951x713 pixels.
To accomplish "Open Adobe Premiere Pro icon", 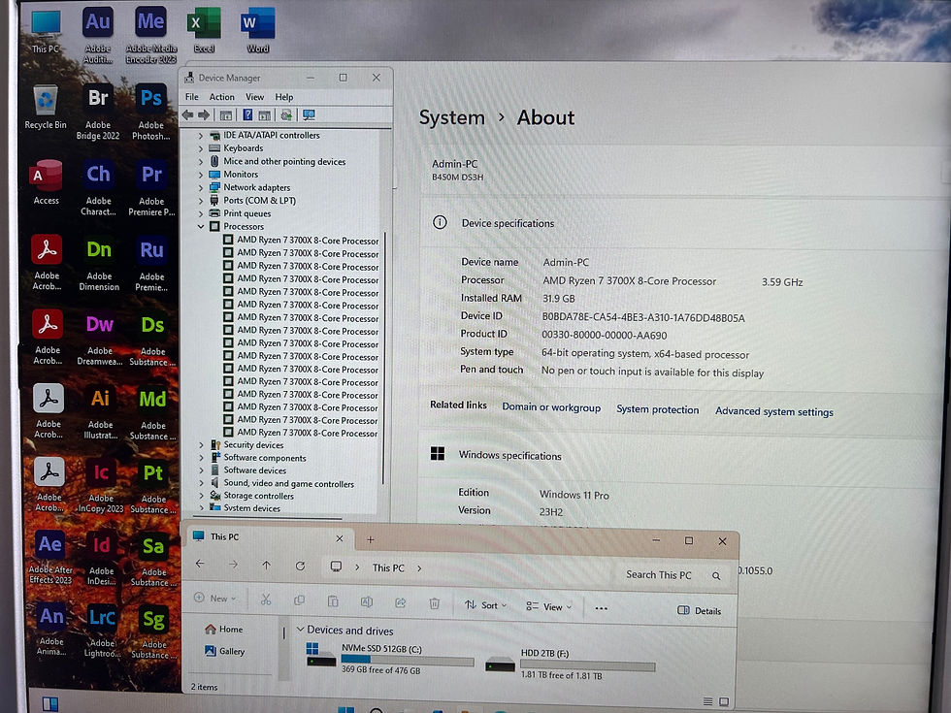I will pos(151,188).
